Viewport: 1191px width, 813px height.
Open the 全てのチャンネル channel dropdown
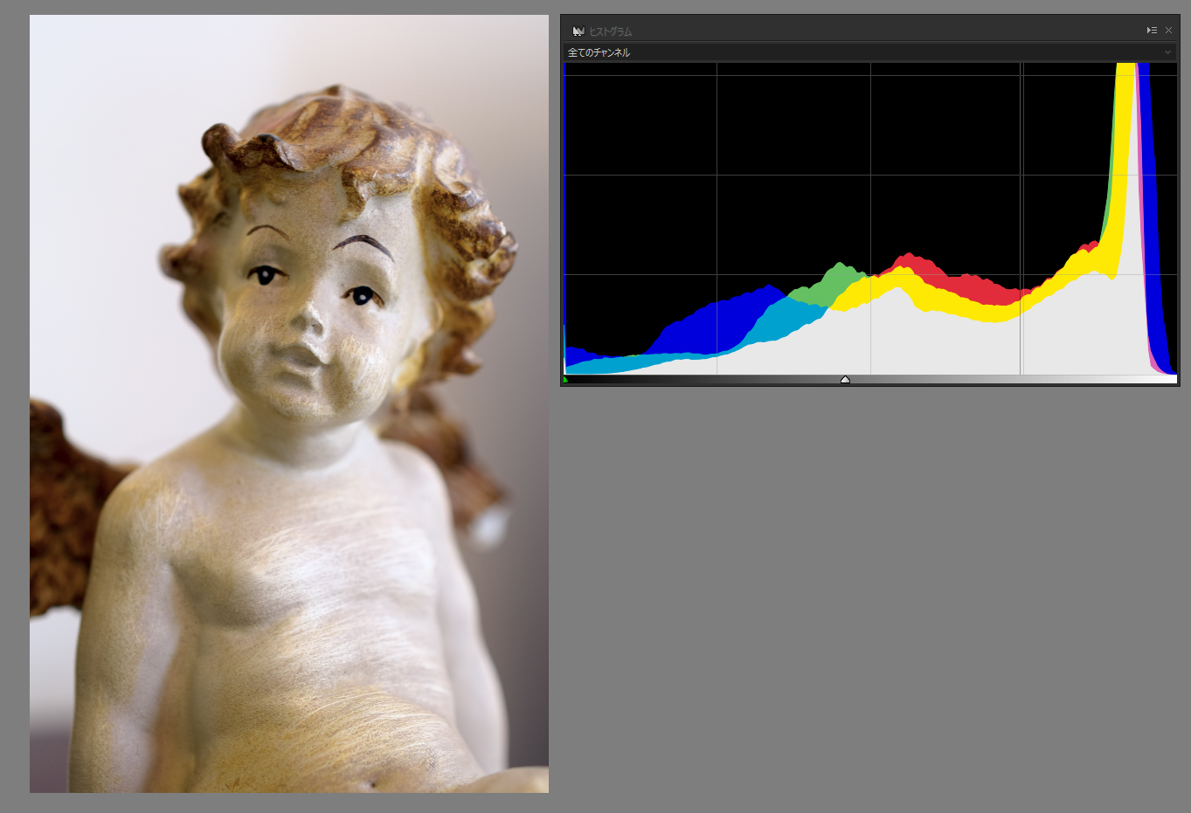pos(869,52)
